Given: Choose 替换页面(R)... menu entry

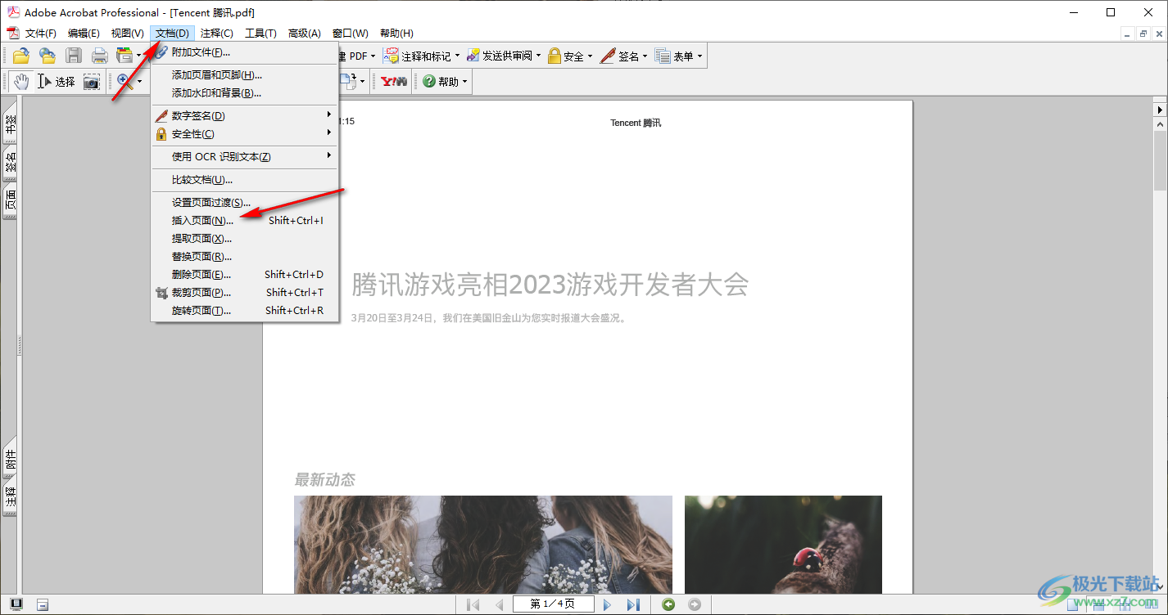Looking at the screenshot, I should [245, 257].
